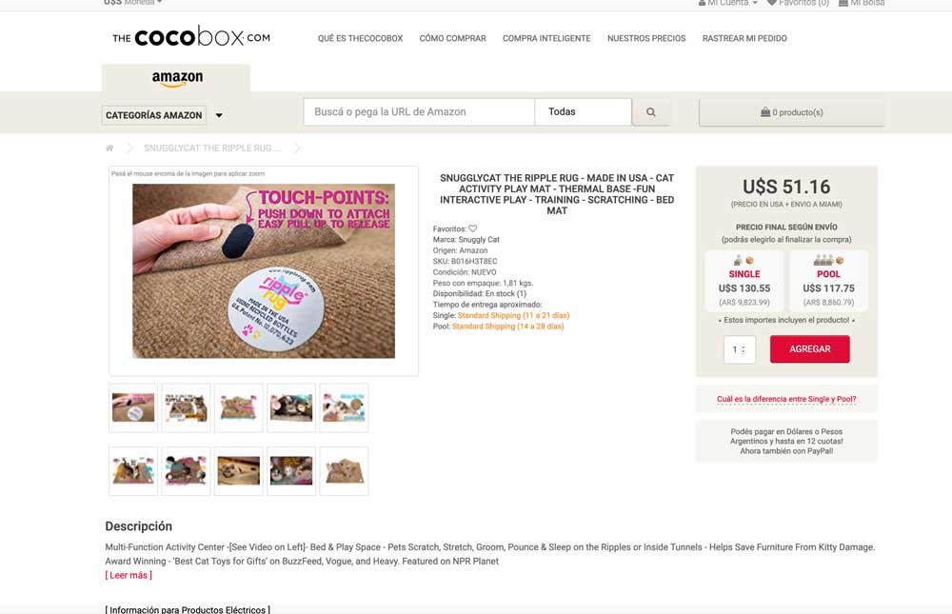Click the search magnifier icon button
Screen dimensions: 952x614
[x=651, y=112]
